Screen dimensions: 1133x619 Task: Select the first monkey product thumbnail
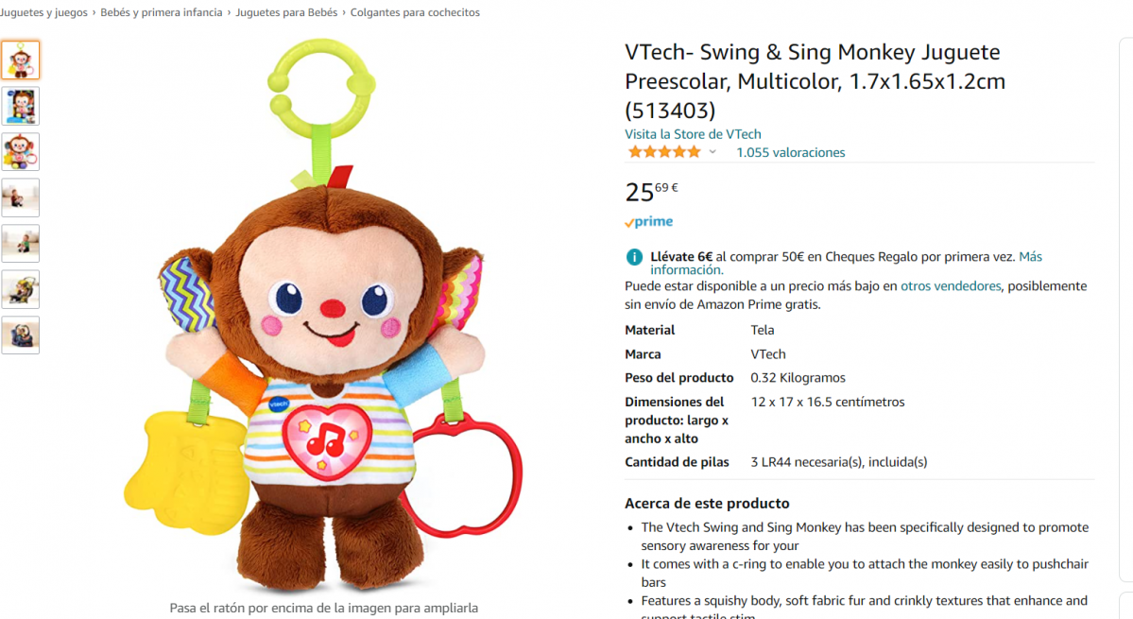[20, 60]
